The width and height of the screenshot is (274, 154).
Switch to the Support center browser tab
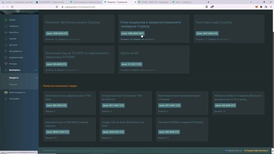point(51,2)
